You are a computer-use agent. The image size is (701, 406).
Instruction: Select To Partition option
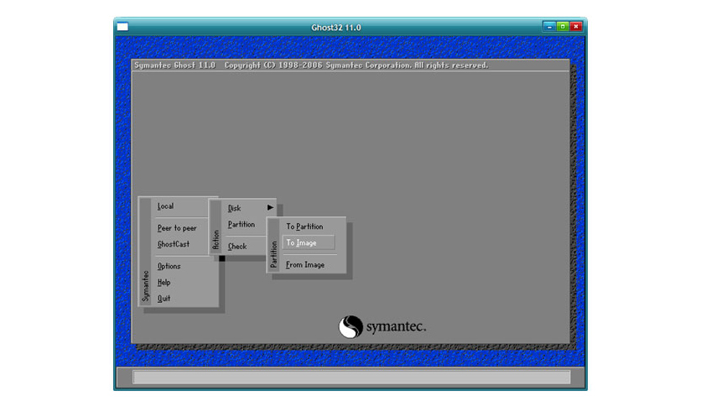pyautogui.click(x=304, y=226)
